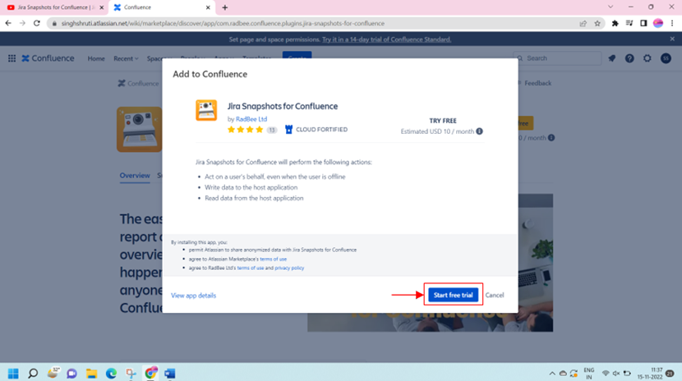Open the View app details link

click(x=193, y=296)
